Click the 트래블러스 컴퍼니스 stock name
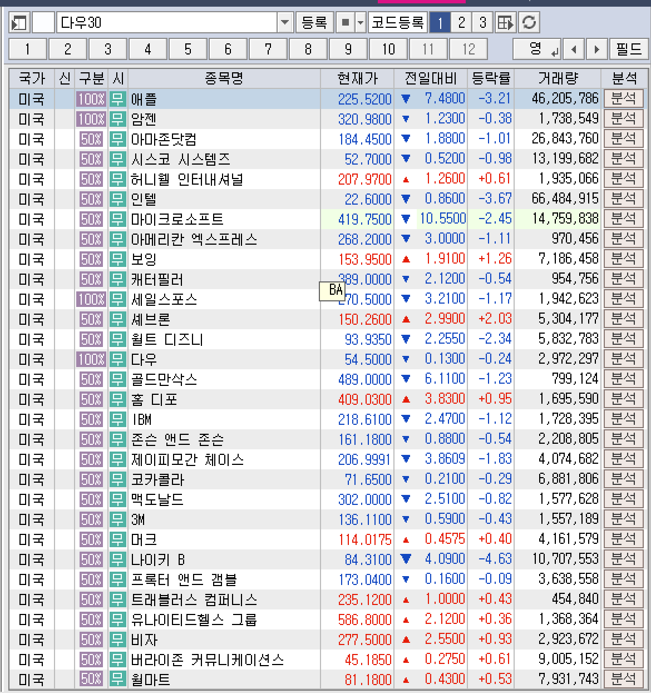The image size is (651, 694). coord(194,599)
